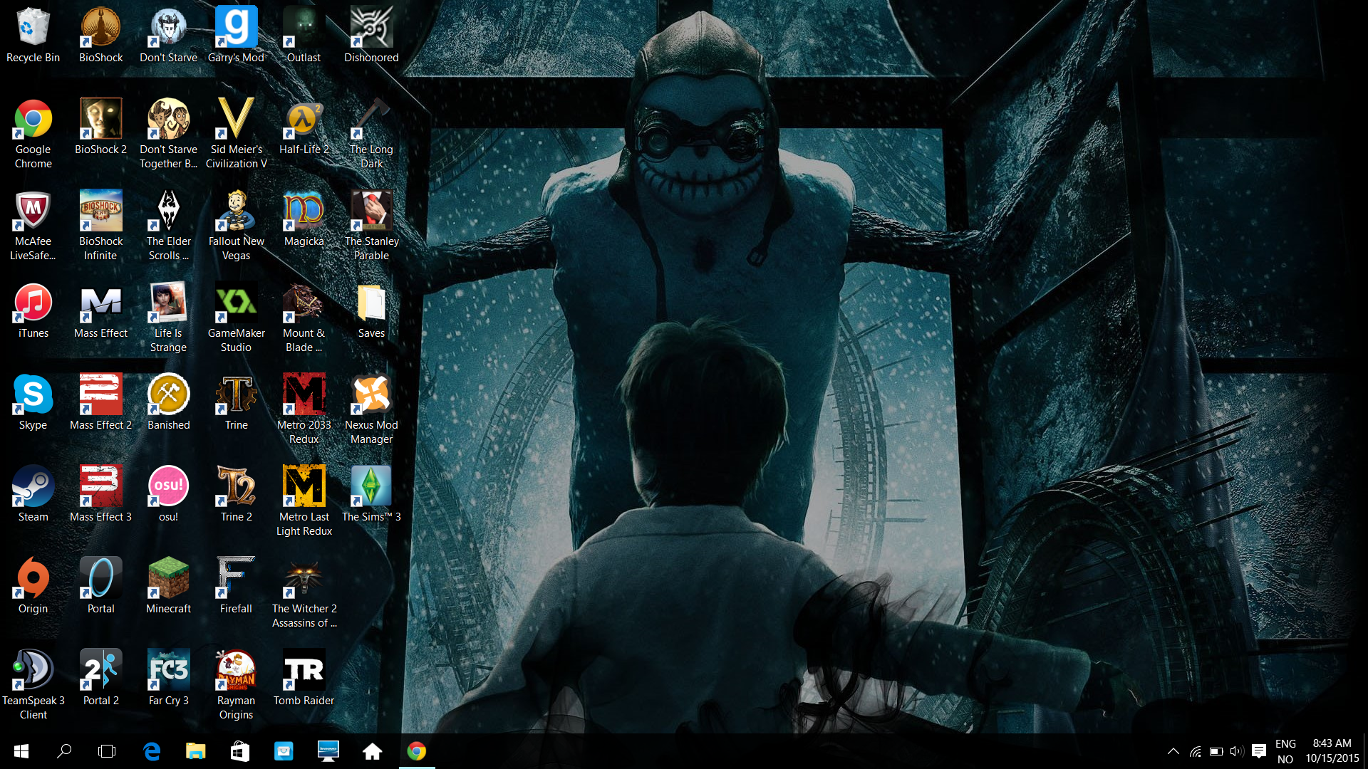This screenshot has height=769, width=1368.
Task: Click the Origin launcher icon
Action: pyautogui.click(x=33, y=578)
